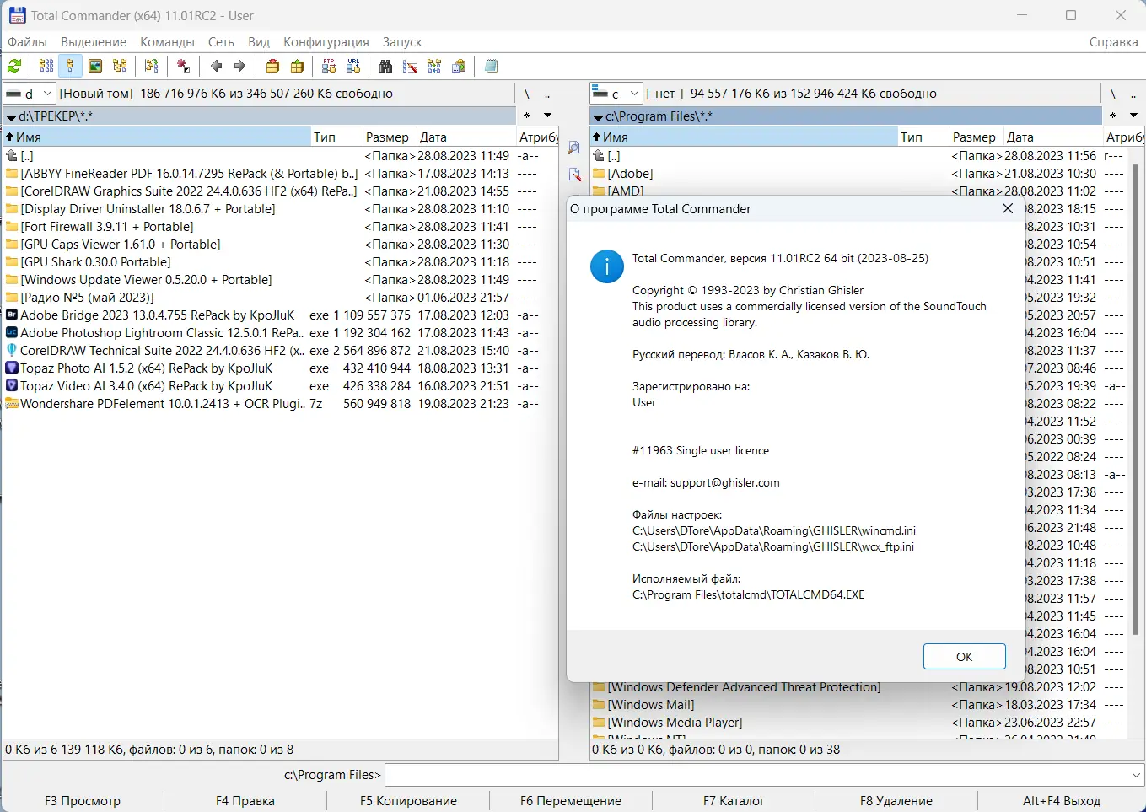Open the Файлы menu
Image resolution: width=1146 pixels, height=812 pixels.
[27, 42]
